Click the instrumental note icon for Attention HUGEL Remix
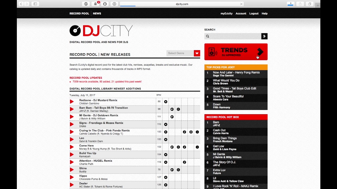The height and width of the screenshot is (189, 337). click(x=184, y=162)
